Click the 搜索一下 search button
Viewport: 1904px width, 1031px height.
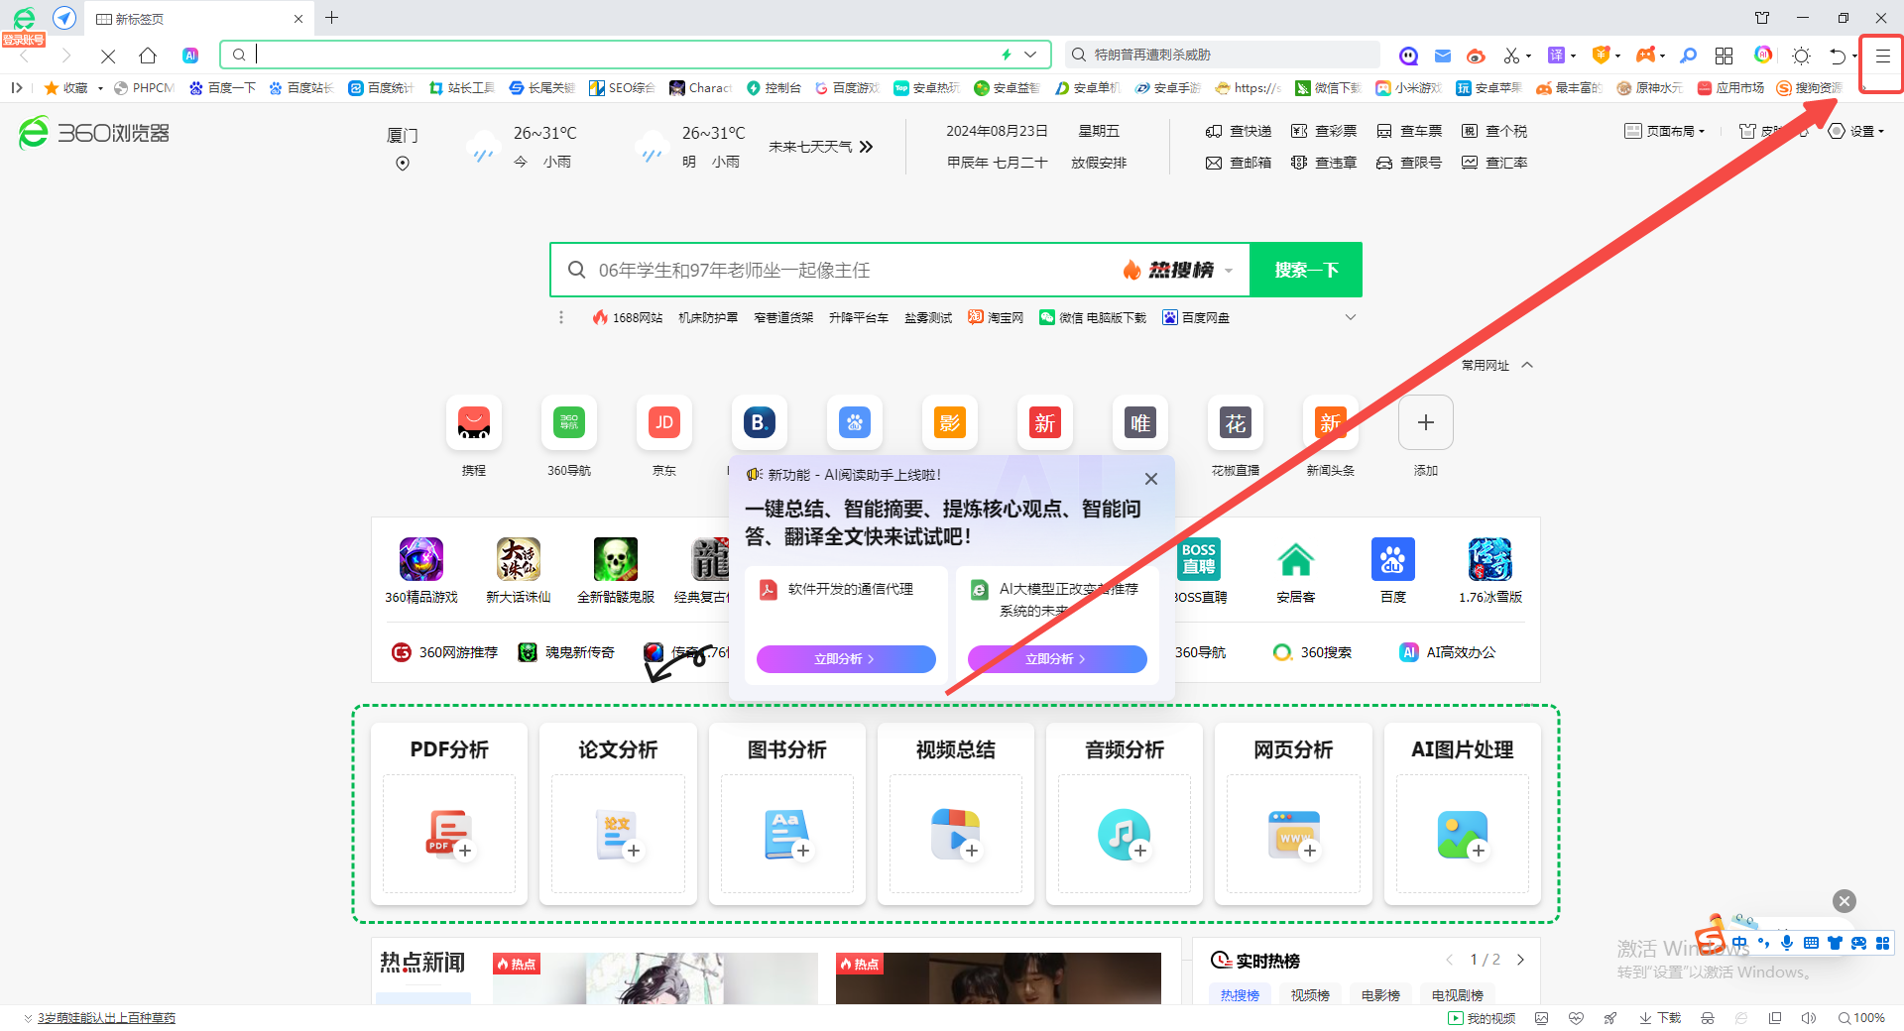click(x=1306, y=270)
